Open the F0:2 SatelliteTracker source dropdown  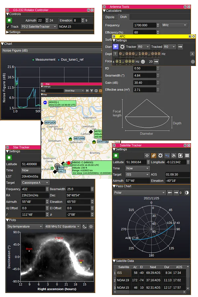pos(39,27)
